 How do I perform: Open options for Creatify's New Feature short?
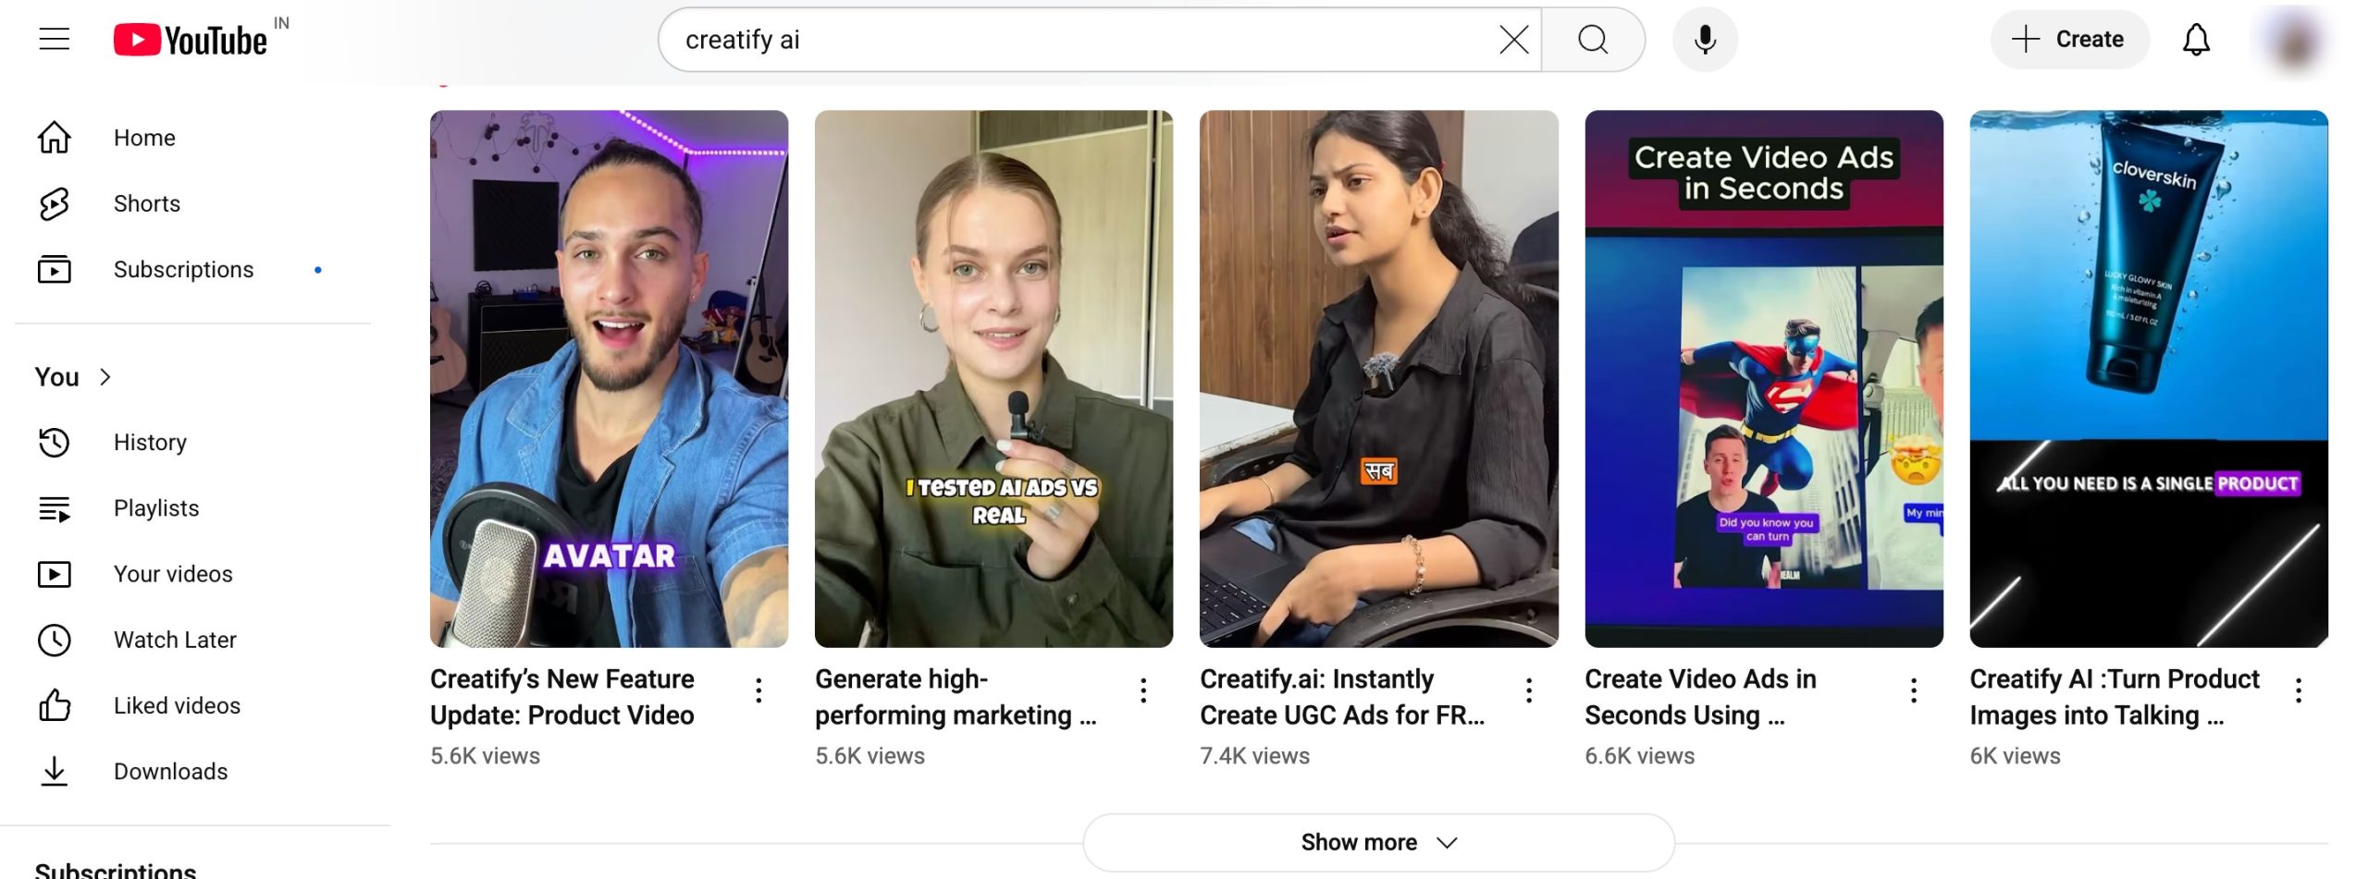coord(758,690)
